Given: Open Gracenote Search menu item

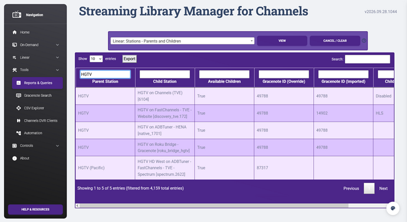Looking at the screenshot, I should click(37, 96).
